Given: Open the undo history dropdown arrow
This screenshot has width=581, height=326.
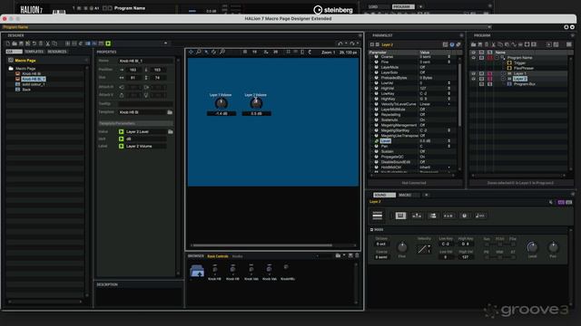Looking at the screenshot, I should [346, 43].
